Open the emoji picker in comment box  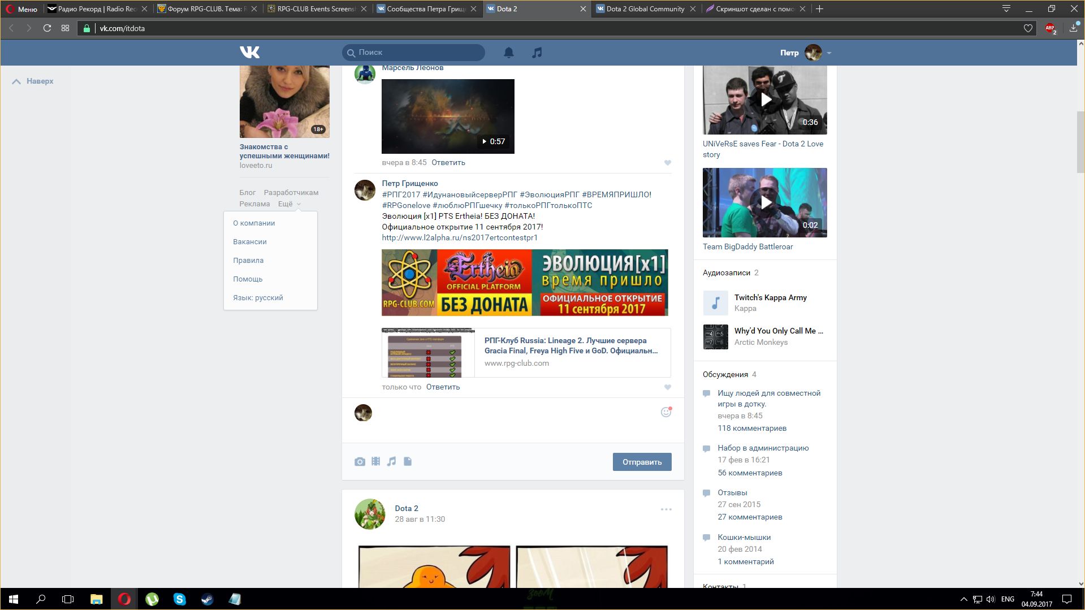[666, 412]
